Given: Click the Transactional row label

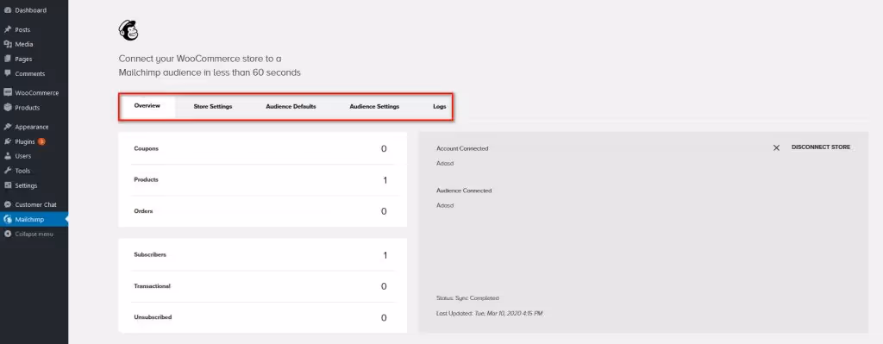Looking at the screenshot, I should pyautogui.click(x=152, y=286).
